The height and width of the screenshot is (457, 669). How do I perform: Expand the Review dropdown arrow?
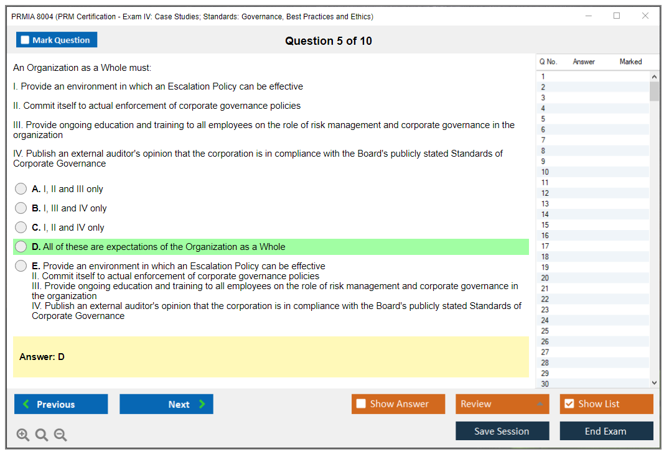point(540,404)
